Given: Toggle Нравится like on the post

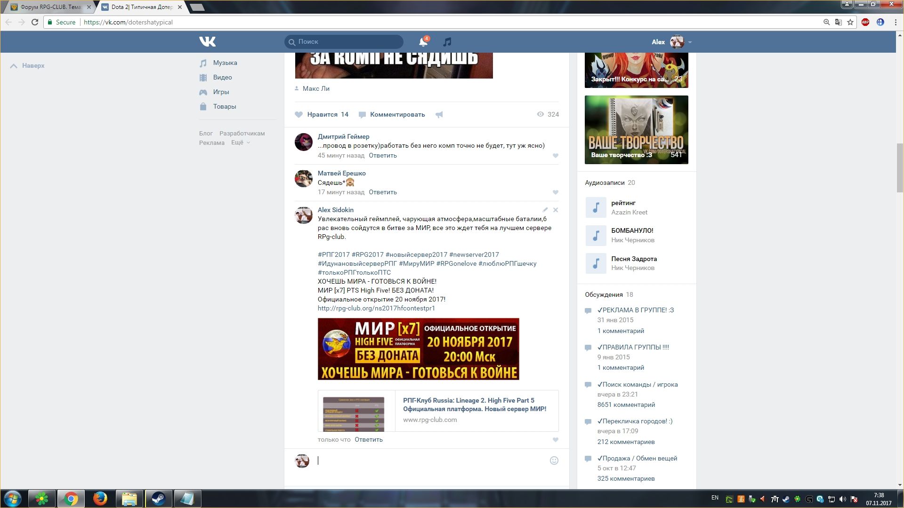Looking at the screenshot, I should (x=322, y=114).
